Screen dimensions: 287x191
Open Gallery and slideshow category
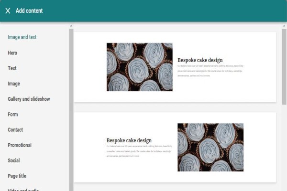(x=29, y=99)
